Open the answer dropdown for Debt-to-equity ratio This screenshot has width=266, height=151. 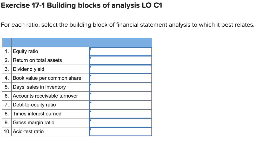pos(121,105)
